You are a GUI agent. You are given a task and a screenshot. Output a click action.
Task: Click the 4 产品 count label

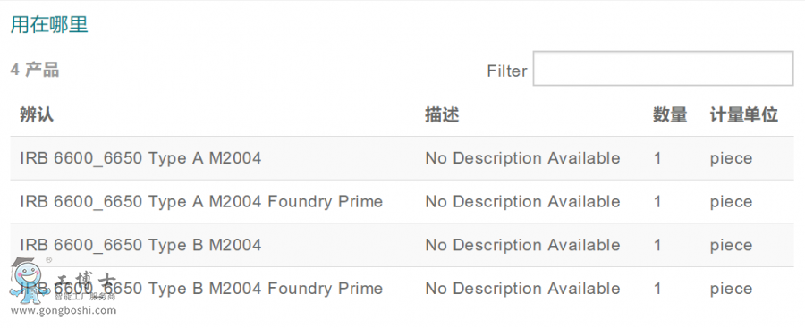[x=35, y=70]
